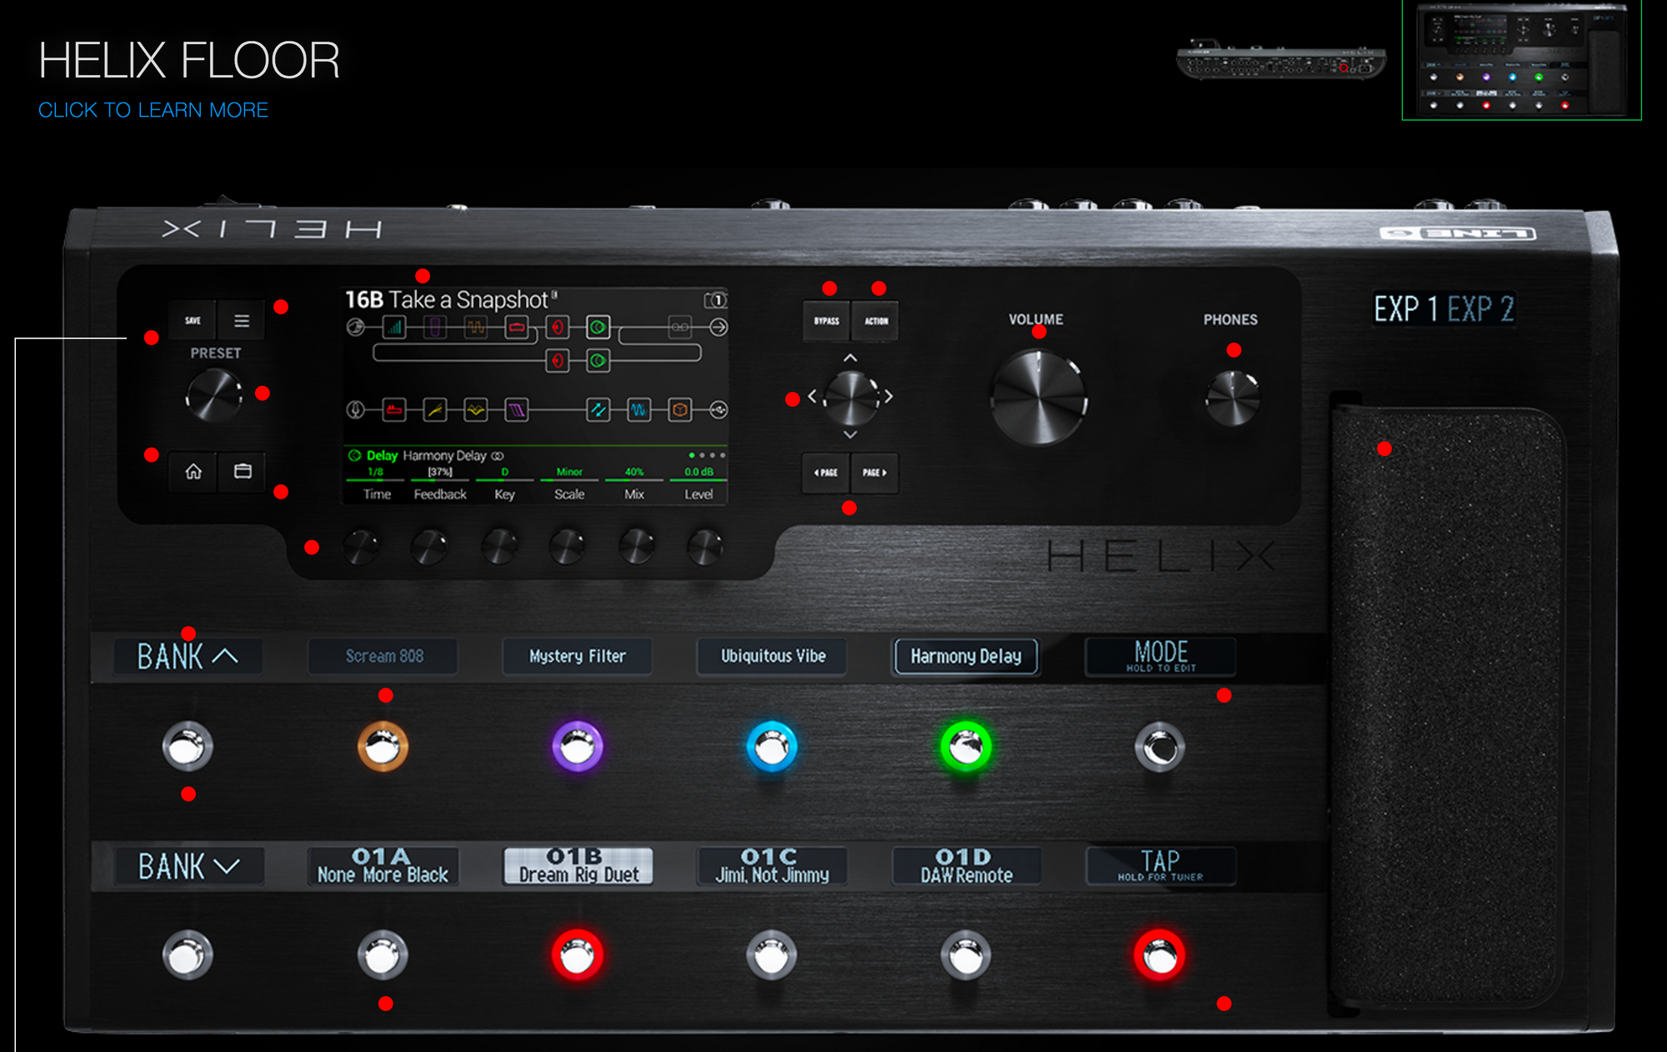Click the BANK up scribble strip
The height and width of the screenshot is (1052, 1667).
click(x=188, y=657)
